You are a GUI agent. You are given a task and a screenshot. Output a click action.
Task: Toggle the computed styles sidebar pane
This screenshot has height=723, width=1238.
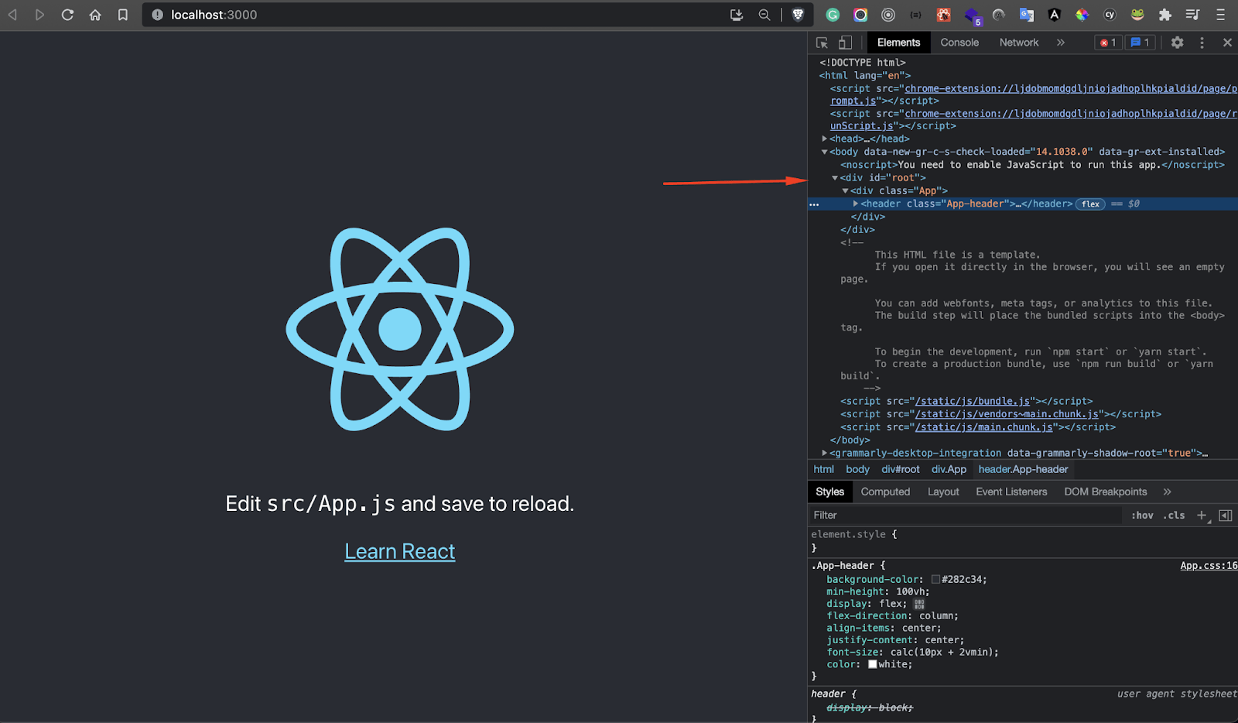[x=1226, y=516]
